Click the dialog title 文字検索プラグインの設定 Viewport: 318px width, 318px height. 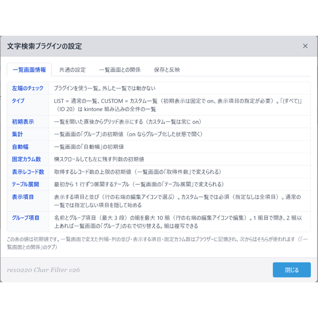tap(45, 46)
